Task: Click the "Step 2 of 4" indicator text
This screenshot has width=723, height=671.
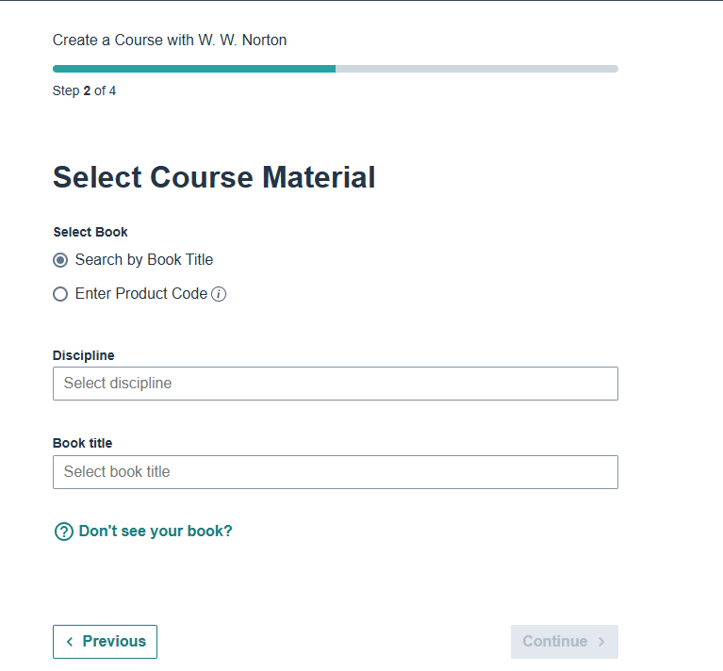Action: tap(85, 91)
